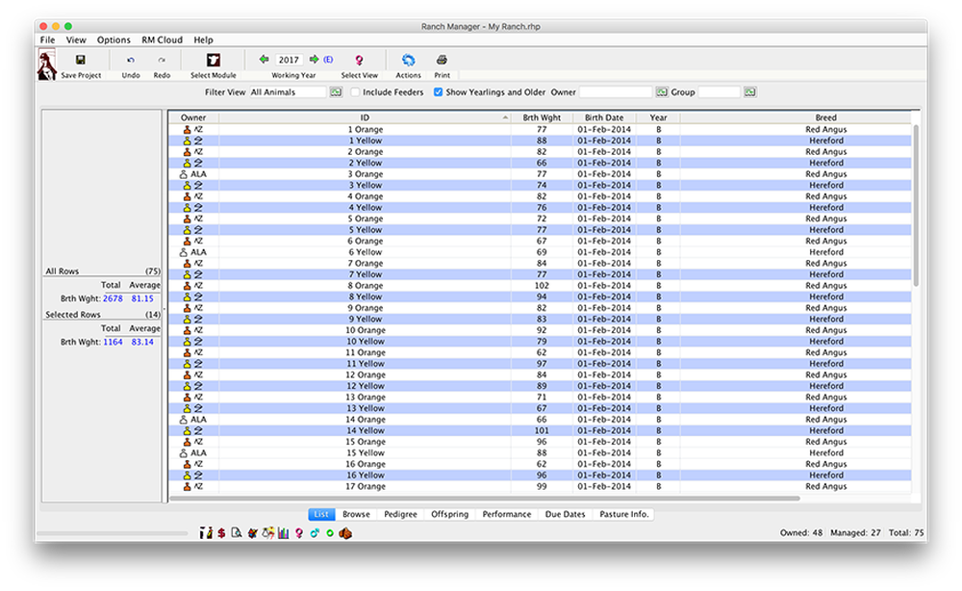This screenshot has width=962, height=591.
Task: Click the brown hay bale icon
Action: point(345,532)
